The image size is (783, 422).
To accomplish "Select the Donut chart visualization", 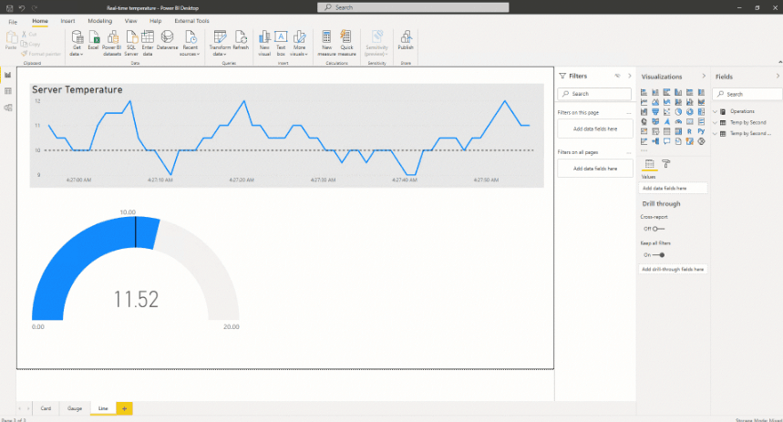I will coord(690,112).
